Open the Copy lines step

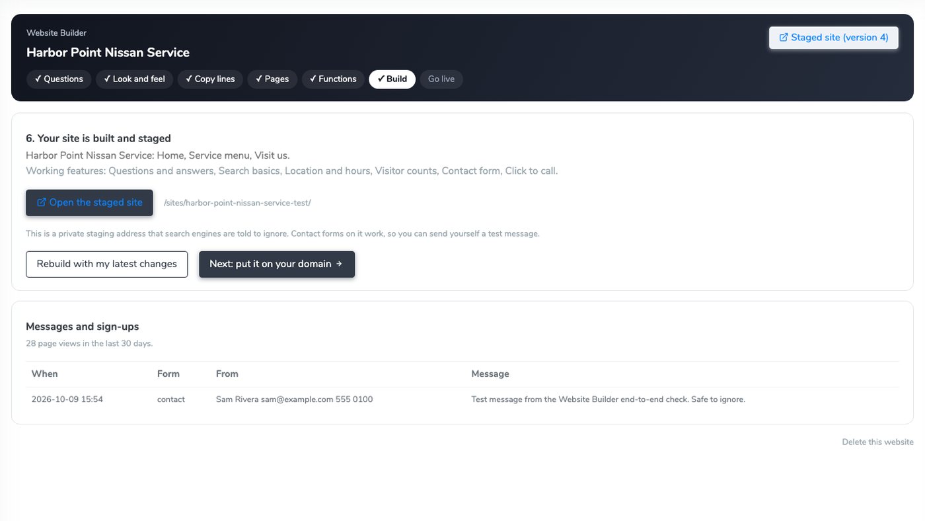(x=210, y=79)
